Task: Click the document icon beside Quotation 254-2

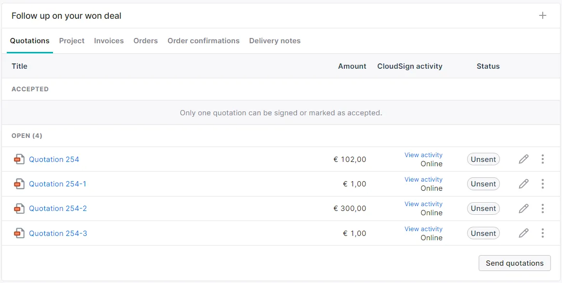Action: click(x=19, y=209)
